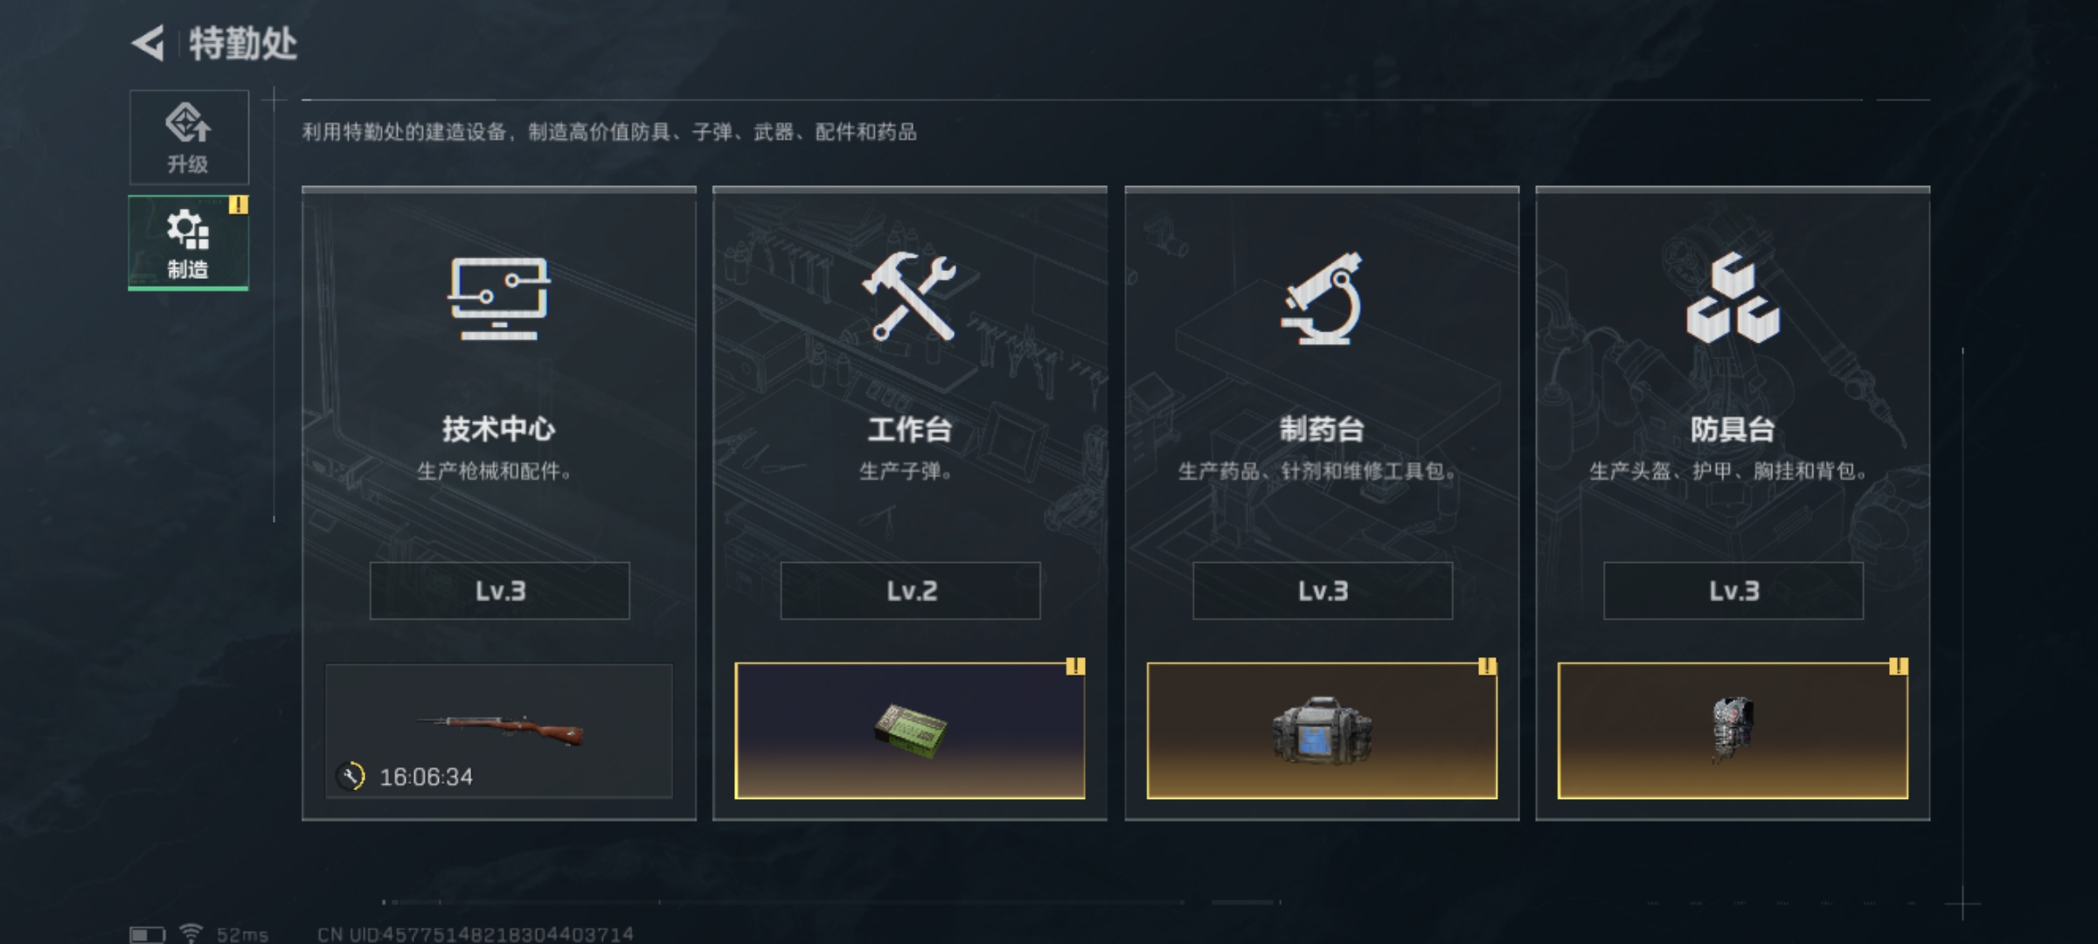Open the 工作台 Lv.2 level box

pyautogui.click(x=910, y=591)
